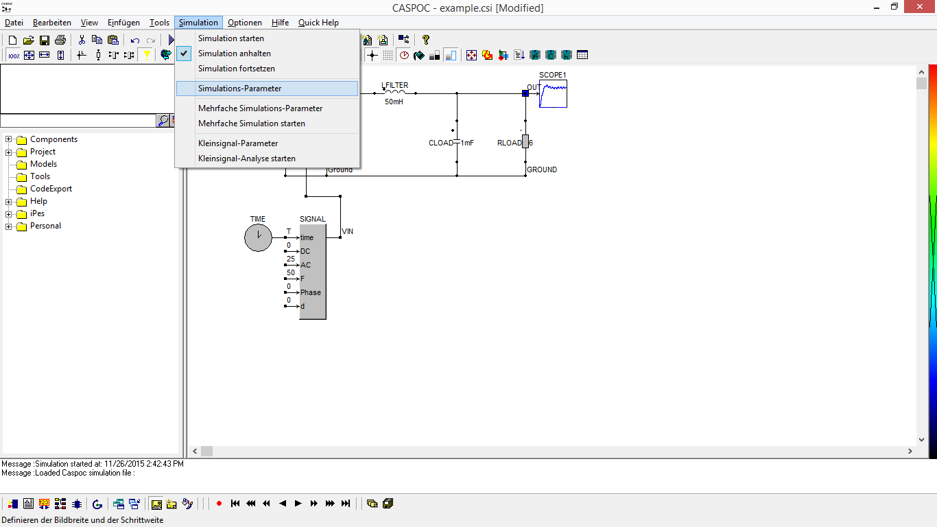Click the SCOPE1 block in schematic
The width and height of the screenshot is (937, 527).
tap(553, 93)
